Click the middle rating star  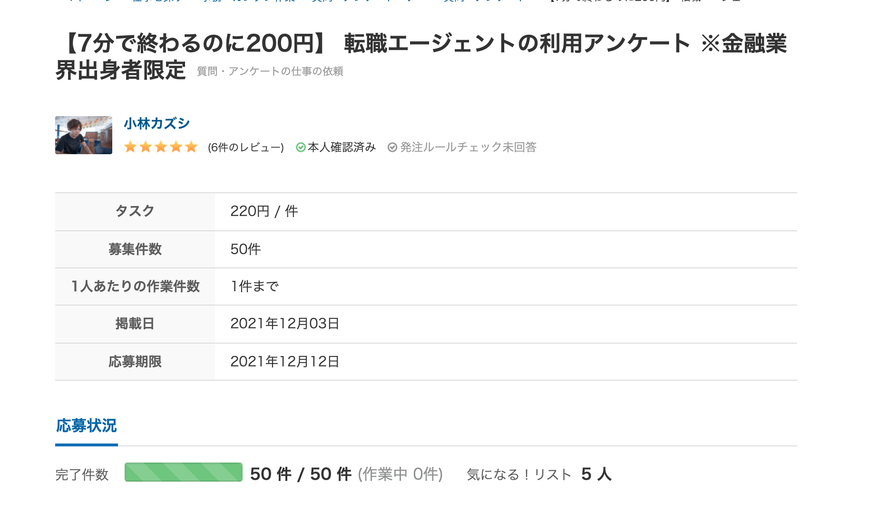click(161, 147)
